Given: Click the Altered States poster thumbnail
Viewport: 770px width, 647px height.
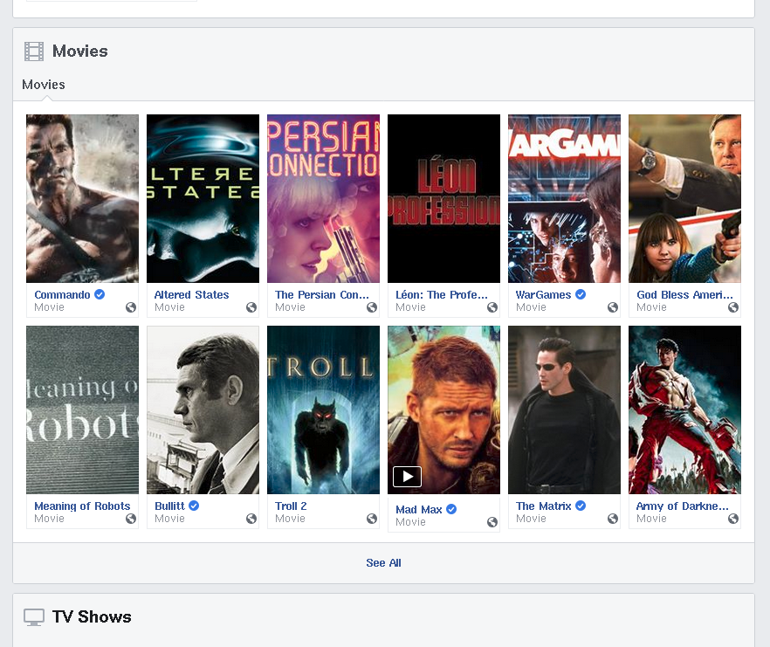Looking at the screenshot, I should [x=203, y=198].
